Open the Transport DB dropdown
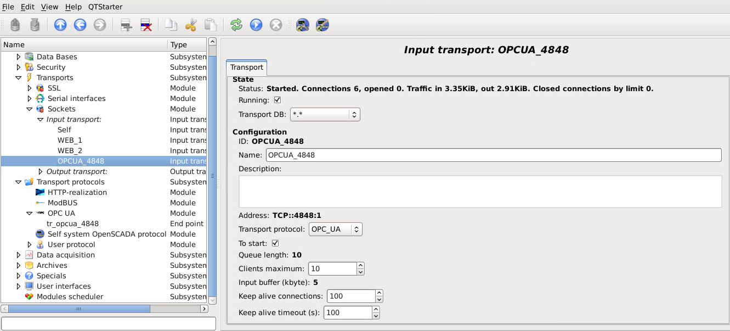 [x=325, y=115]
